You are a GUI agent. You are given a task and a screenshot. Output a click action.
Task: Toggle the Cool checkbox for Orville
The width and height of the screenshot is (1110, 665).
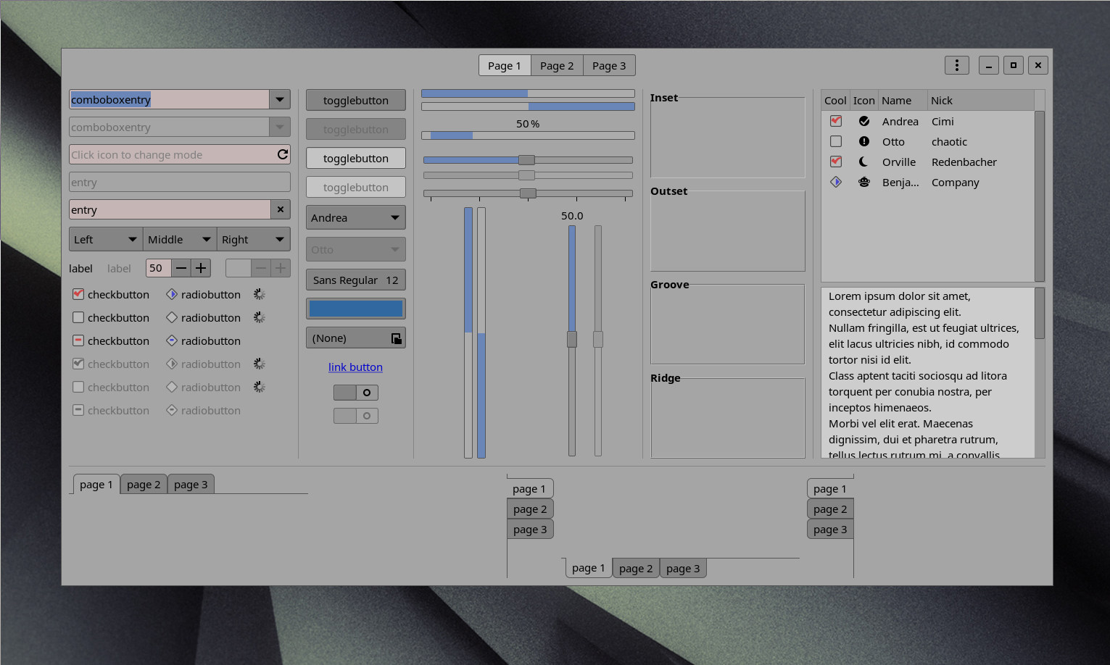836,162
